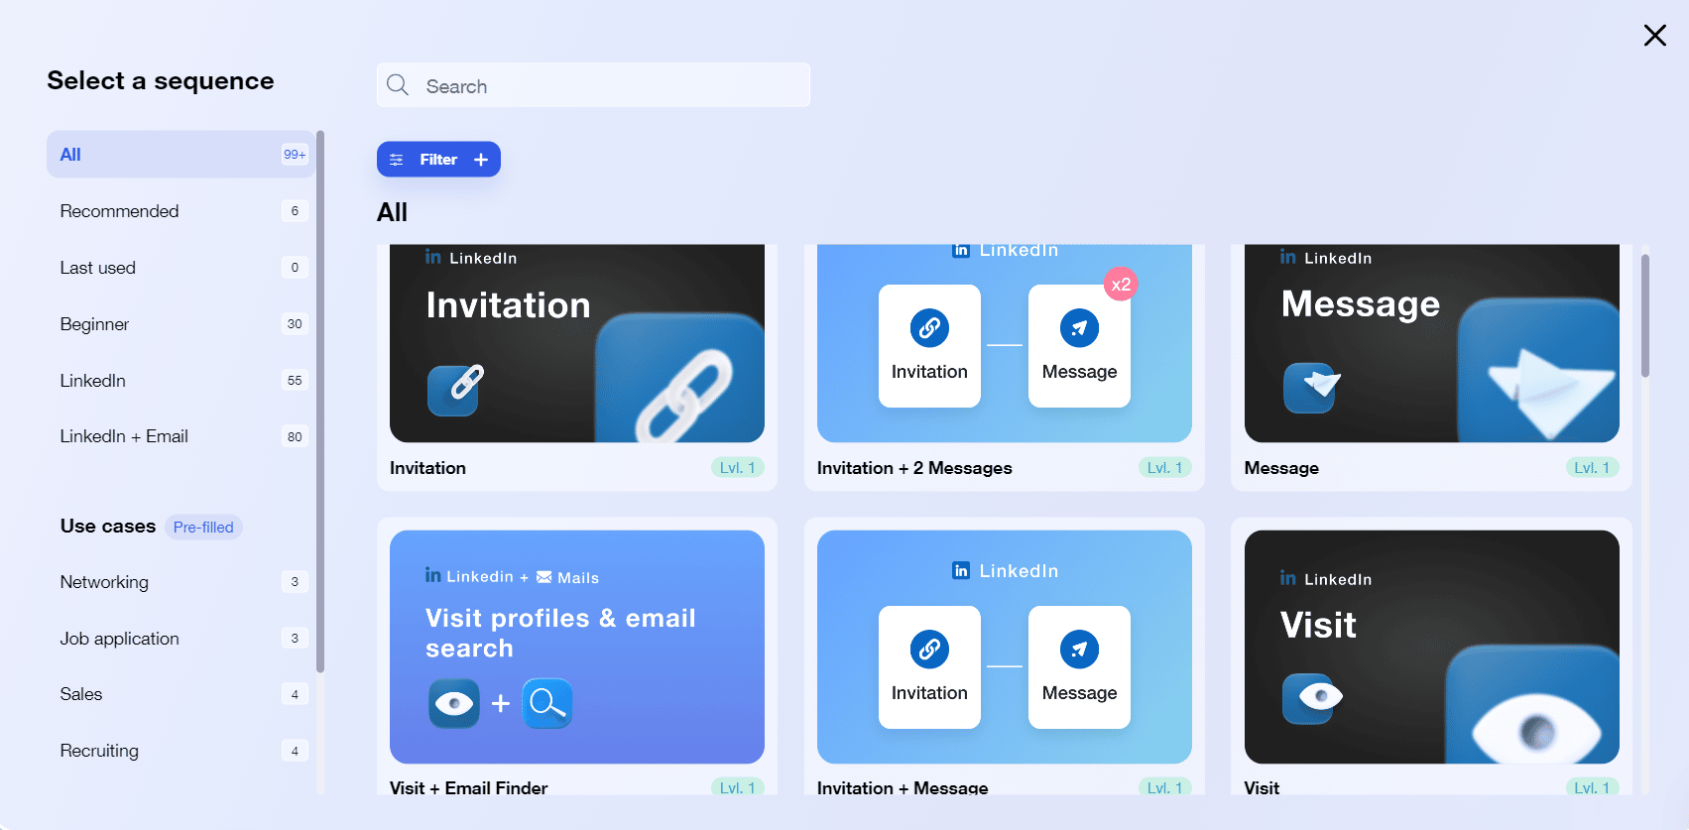Click the magnifier icon on Email Finder card

[547, 703]
